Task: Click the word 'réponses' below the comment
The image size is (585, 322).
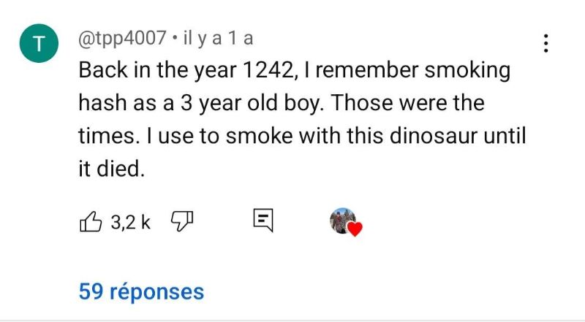Action: (x=156, y=291)
